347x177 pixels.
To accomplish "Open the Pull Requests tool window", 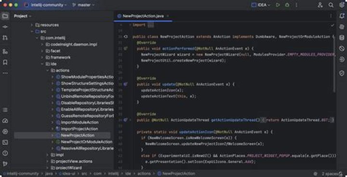I will click(x=5, y=38).
